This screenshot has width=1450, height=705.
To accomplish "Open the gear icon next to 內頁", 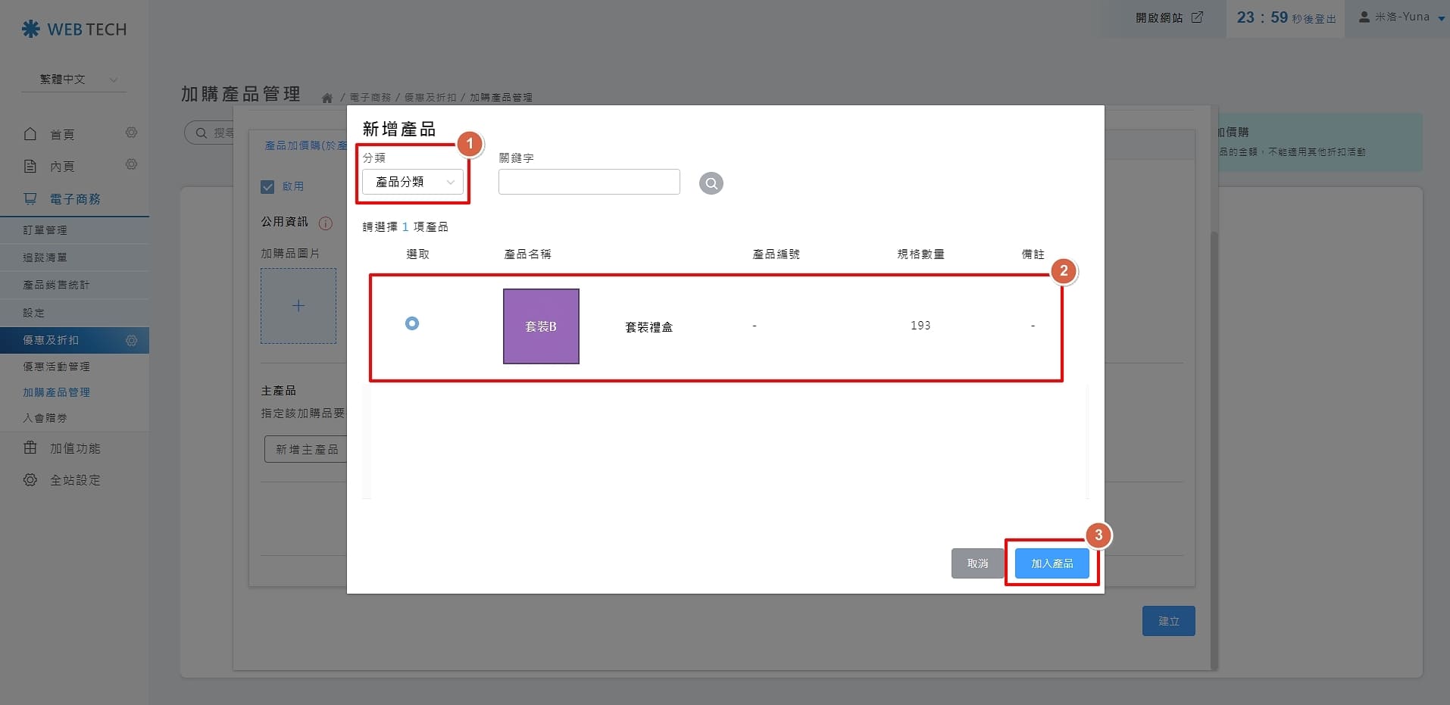I will (x=131, y=165).
